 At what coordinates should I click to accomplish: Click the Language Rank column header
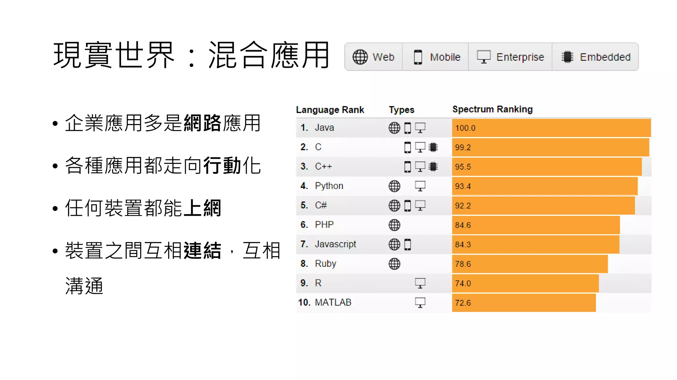(330, 110)
